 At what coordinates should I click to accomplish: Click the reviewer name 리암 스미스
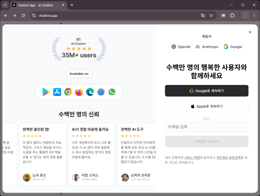pyautogui.click(x=90, y=175)
